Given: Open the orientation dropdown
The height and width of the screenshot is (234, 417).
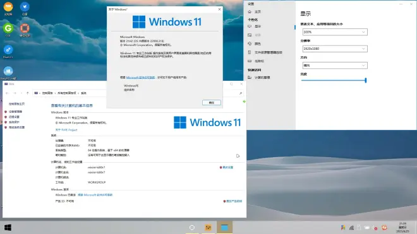Looking at the screenshot, I should pyautogui.click(x=335, y=66).
